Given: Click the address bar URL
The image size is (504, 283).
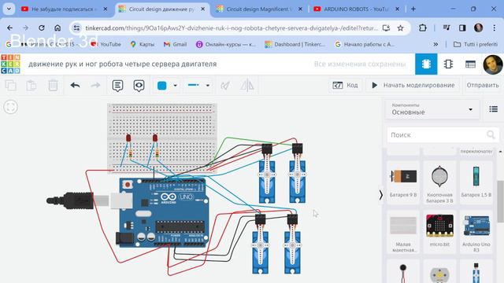Looking at the screenshot, I should click(232, 28).
